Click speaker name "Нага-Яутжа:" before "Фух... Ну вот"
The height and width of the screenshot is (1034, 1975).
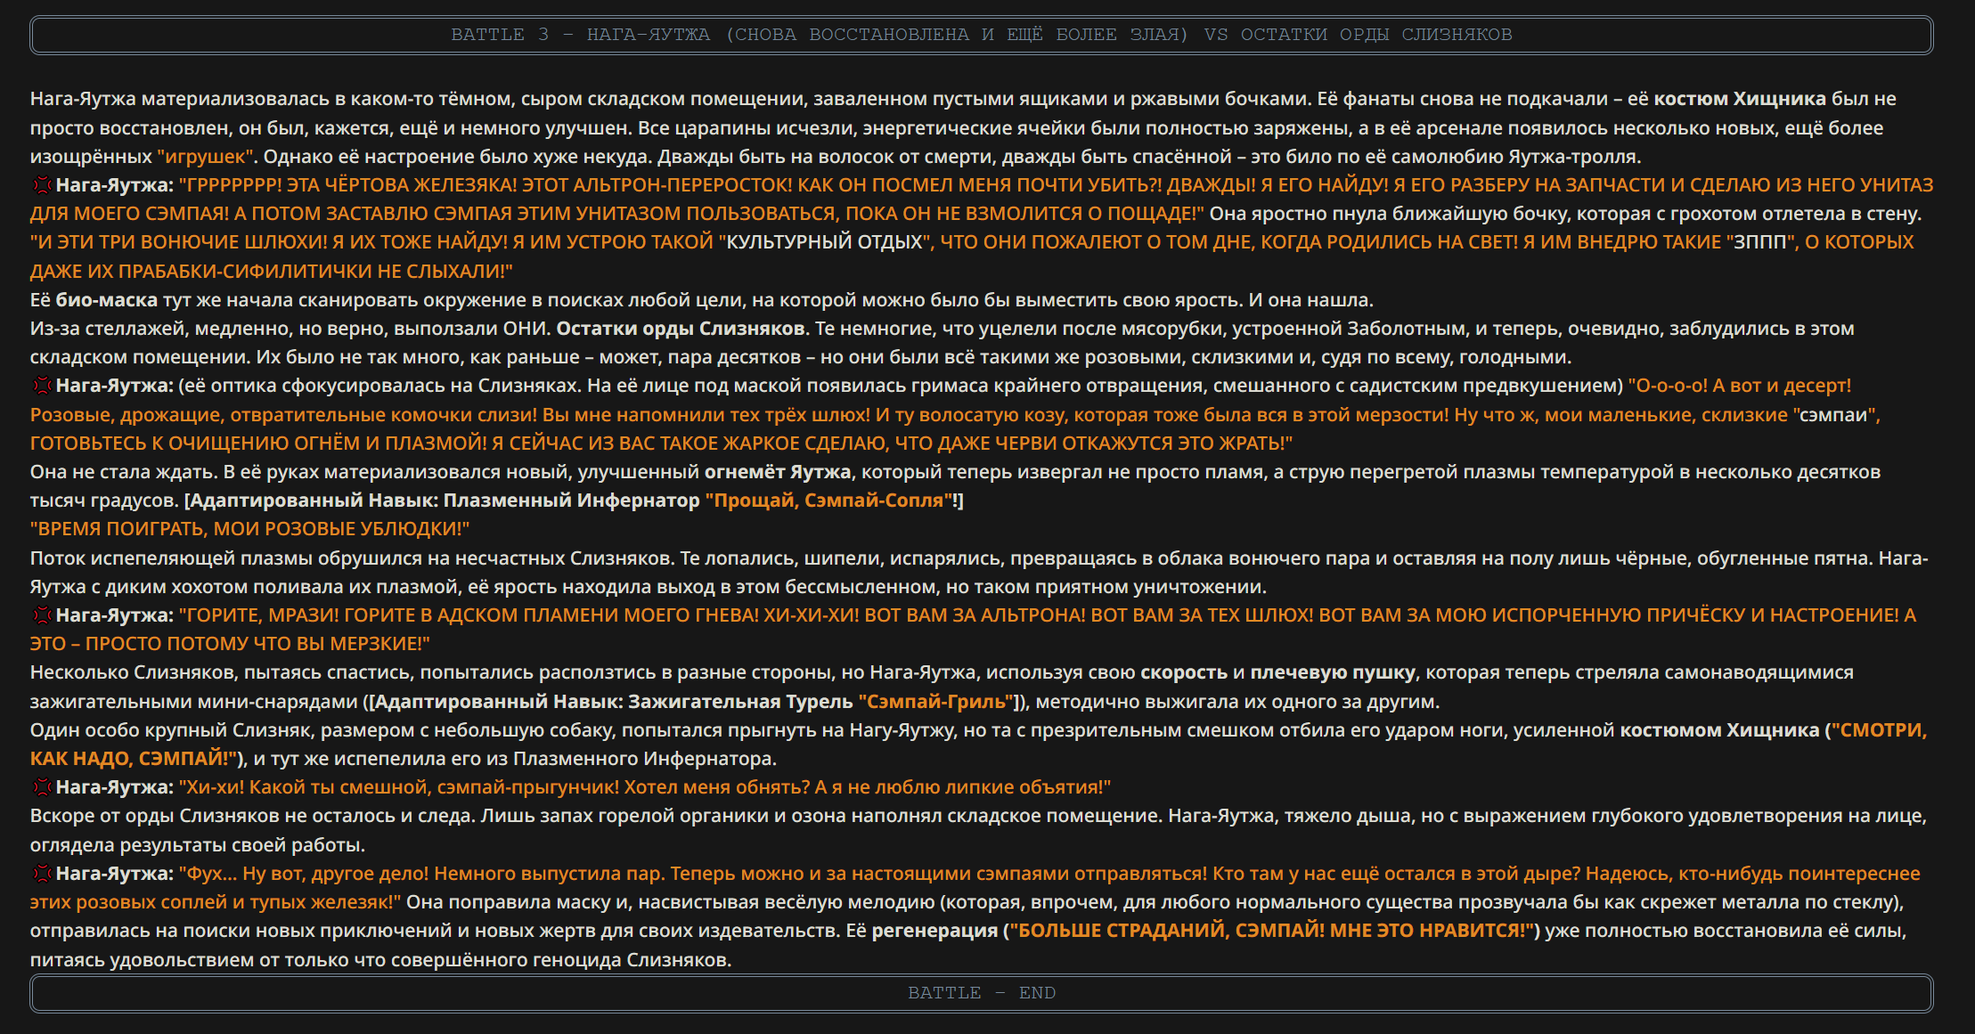coord(115,874)
